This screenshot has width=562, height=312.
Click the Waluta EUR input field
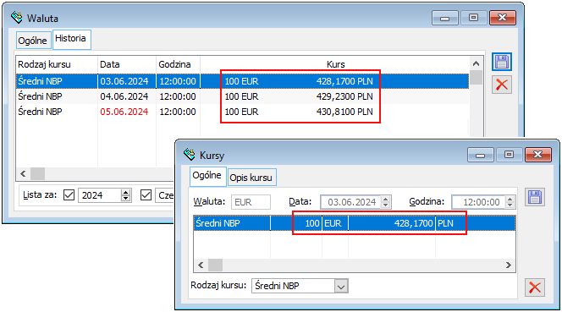pyautogui.click(x=251, y=202)
